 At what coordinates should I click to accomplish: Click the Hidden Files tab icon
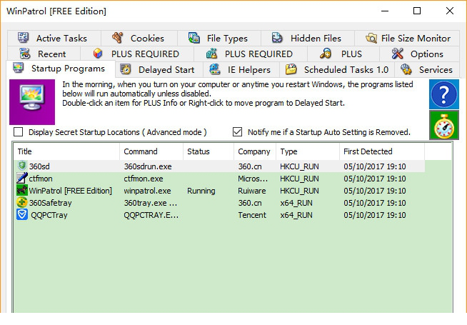pos(277,38)
